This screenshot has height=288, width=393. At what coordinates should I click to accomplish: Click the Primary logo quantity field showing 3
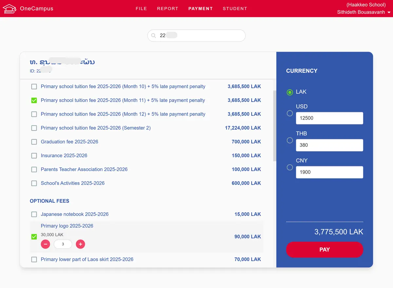[63, 244]
